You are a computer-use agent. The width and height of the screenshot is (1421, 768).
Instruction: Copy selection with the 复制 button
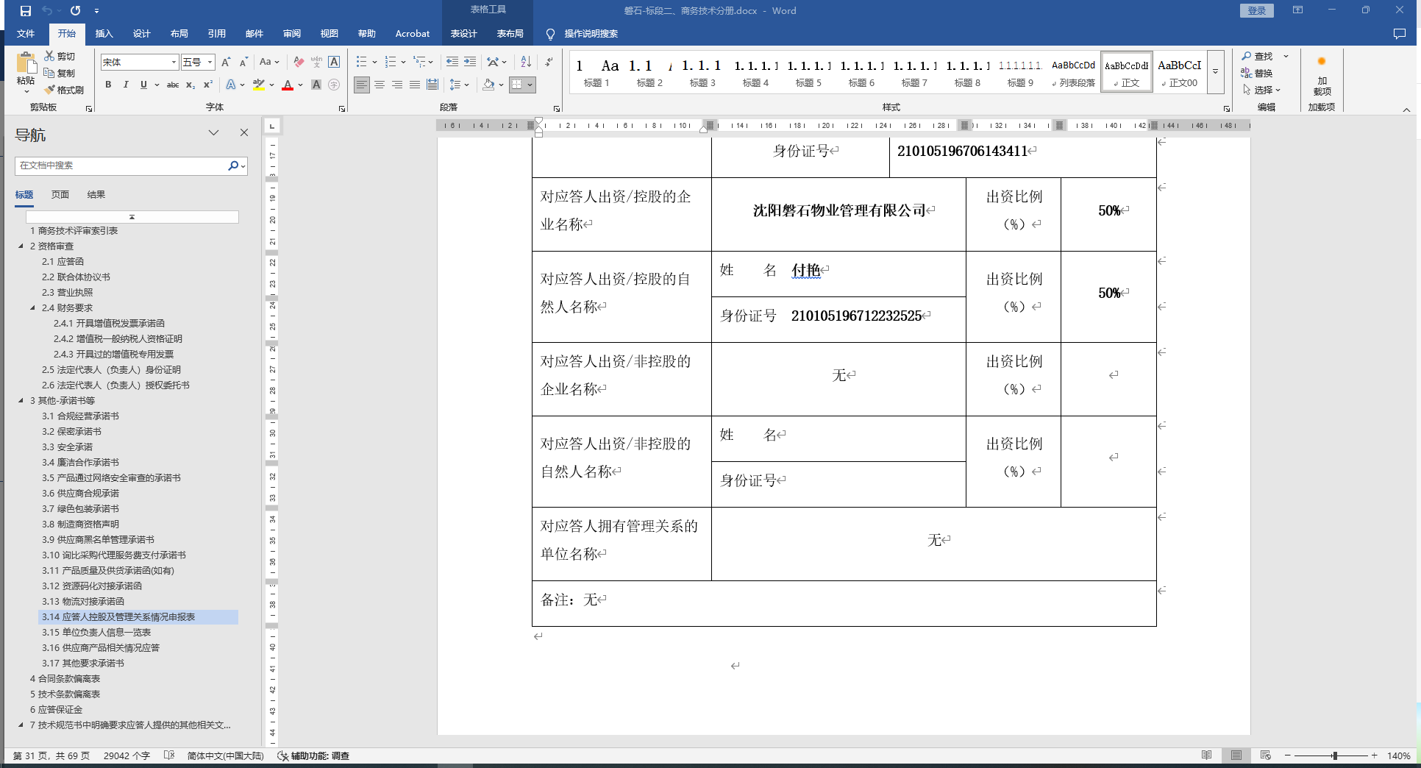(x=60, y=73)
